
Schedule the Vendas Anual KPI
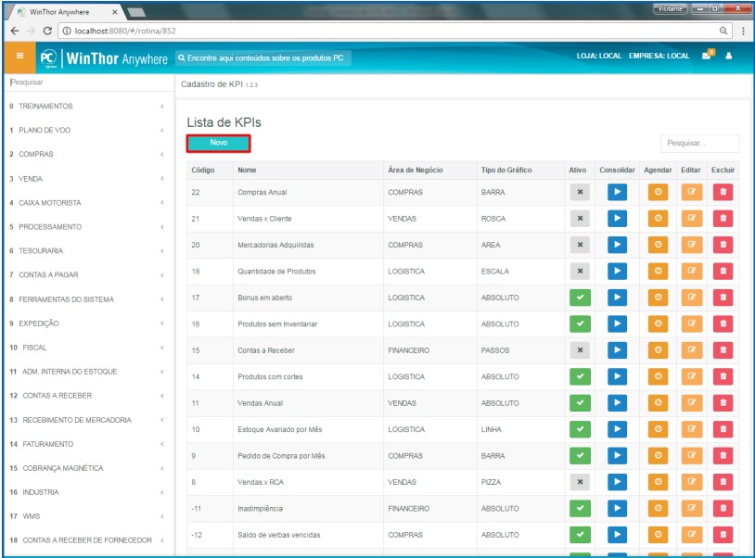coord(658,403)
